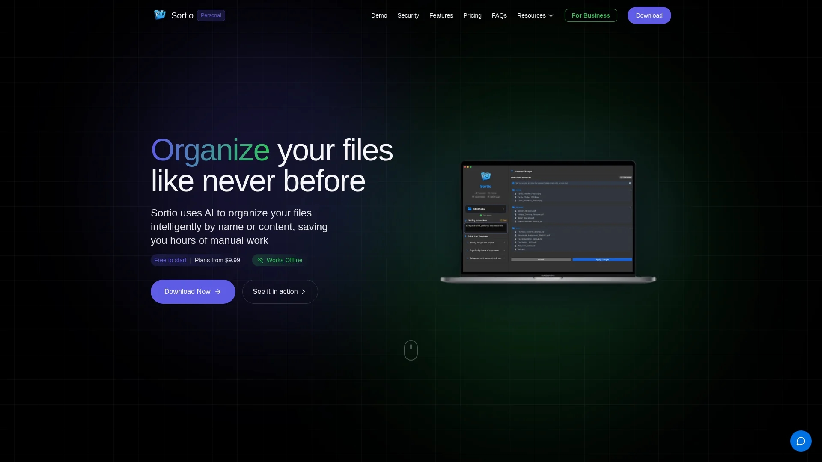Click the Free to start label
Screen dimensions: 822x462
tap(170, 260)
